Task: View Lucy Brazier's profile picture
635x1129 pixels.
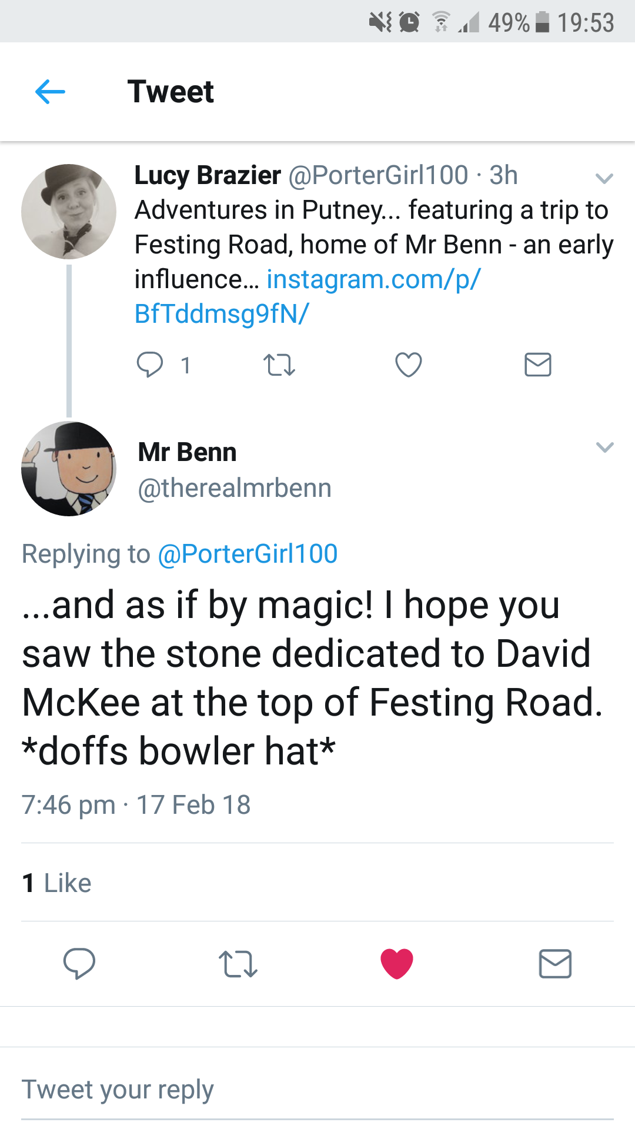Action: click(x=69, y=212)
